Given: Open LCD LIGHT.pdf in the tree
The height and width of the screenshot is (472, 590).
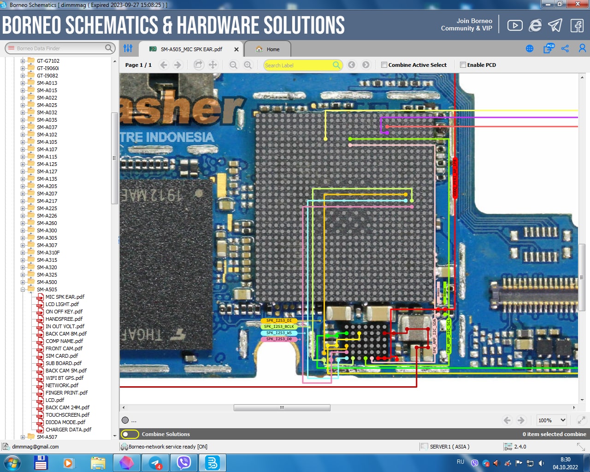Looking at the screenshot, I should pyautogui.click(x=62, y=304).
